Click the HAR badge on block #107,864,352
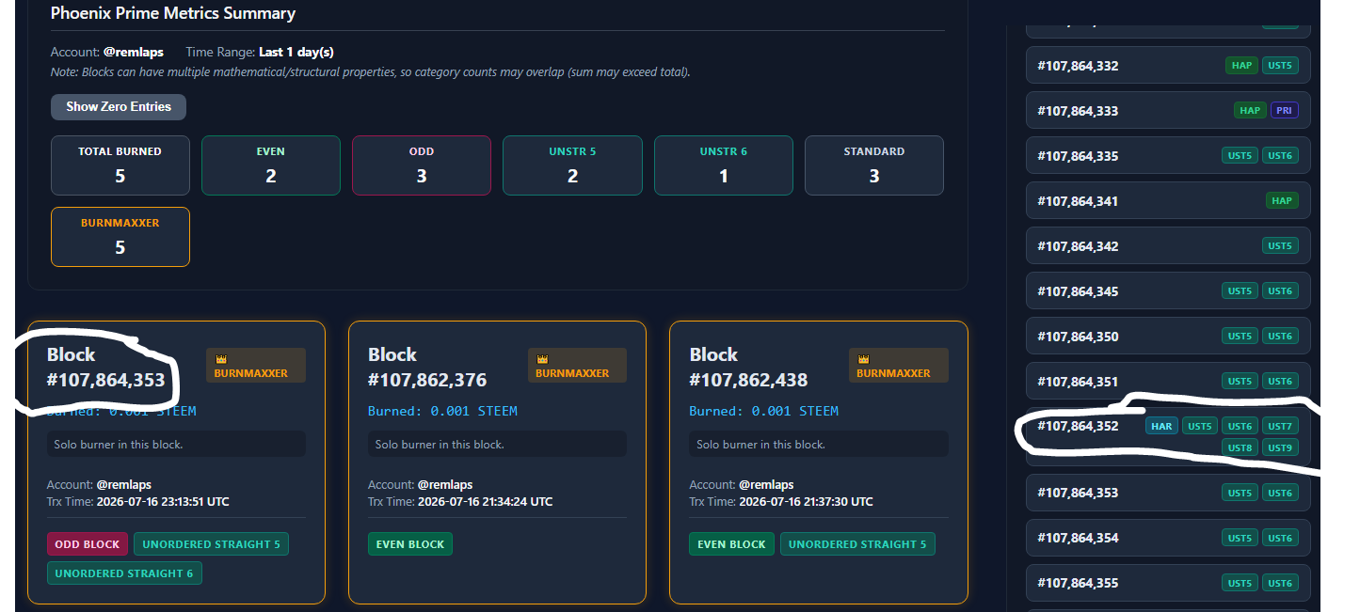 [1161, 426]
